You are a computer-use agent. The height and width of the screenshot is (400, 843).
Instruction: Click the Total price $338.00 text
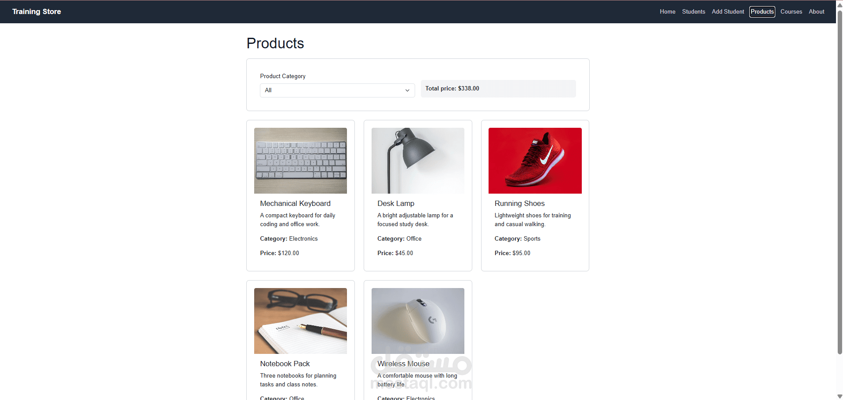pos(452,88)
